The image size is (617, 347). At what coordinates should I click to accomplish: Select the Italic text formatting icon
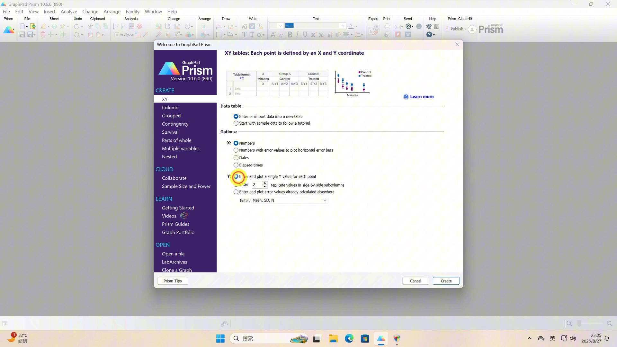pos(297,35)
